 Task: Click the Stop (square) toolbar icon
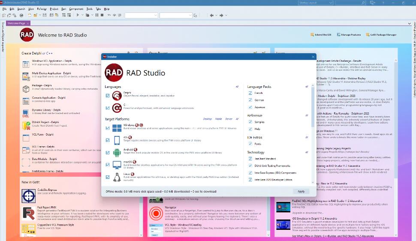coord(102,15)
